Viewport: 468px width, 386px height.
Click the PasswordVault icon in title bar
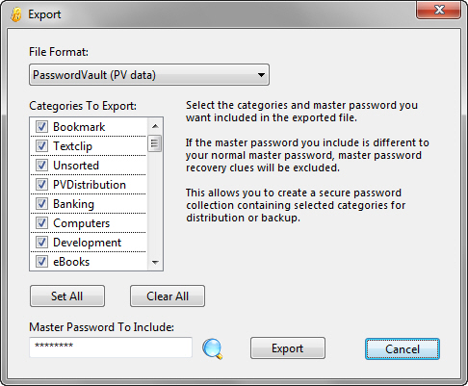click(x=16, y=14)
